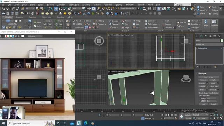
Task: Open the Scripting menu
Action: (x=119, y=5)
